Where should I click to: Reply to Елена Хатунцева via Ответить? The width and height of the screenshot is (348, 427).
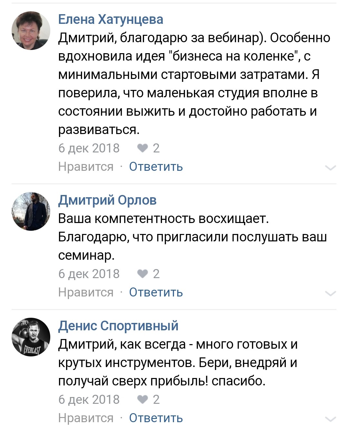coord(156,167)
